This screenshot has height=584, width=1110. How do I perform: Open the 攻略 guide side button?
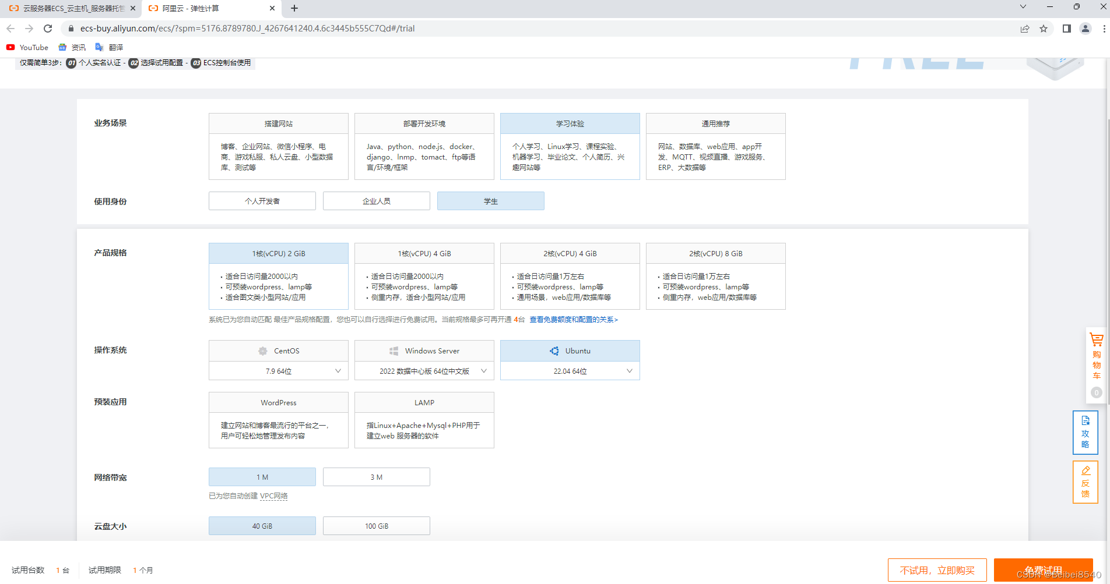1086,433
